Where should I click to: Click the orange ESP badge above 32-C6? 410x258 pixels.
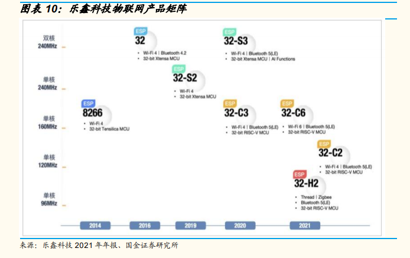[287, 103]
